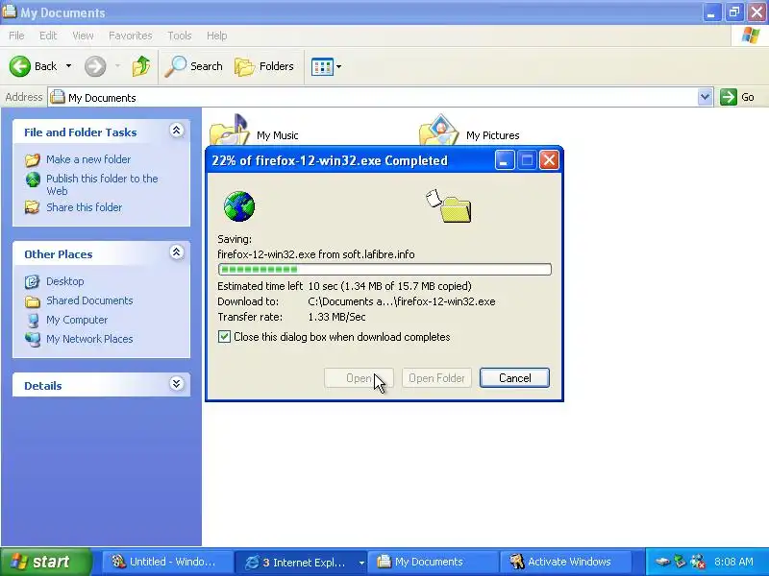The height and width of the screenshot is (576, 769).
Task: Click the Cancel button in download dialog
Action: tap(514, 378)
